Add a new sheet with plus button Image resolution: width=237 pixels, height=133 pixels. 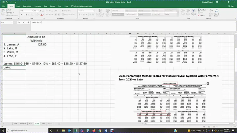pos(59,124)
